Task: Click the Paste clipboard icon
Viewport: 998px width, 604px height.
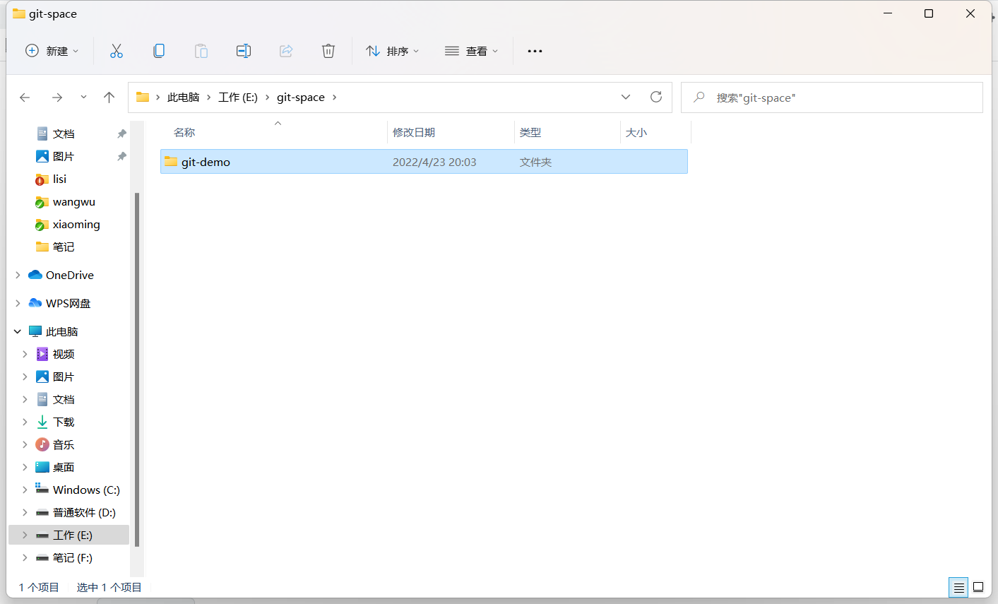Action: [201, 51]
